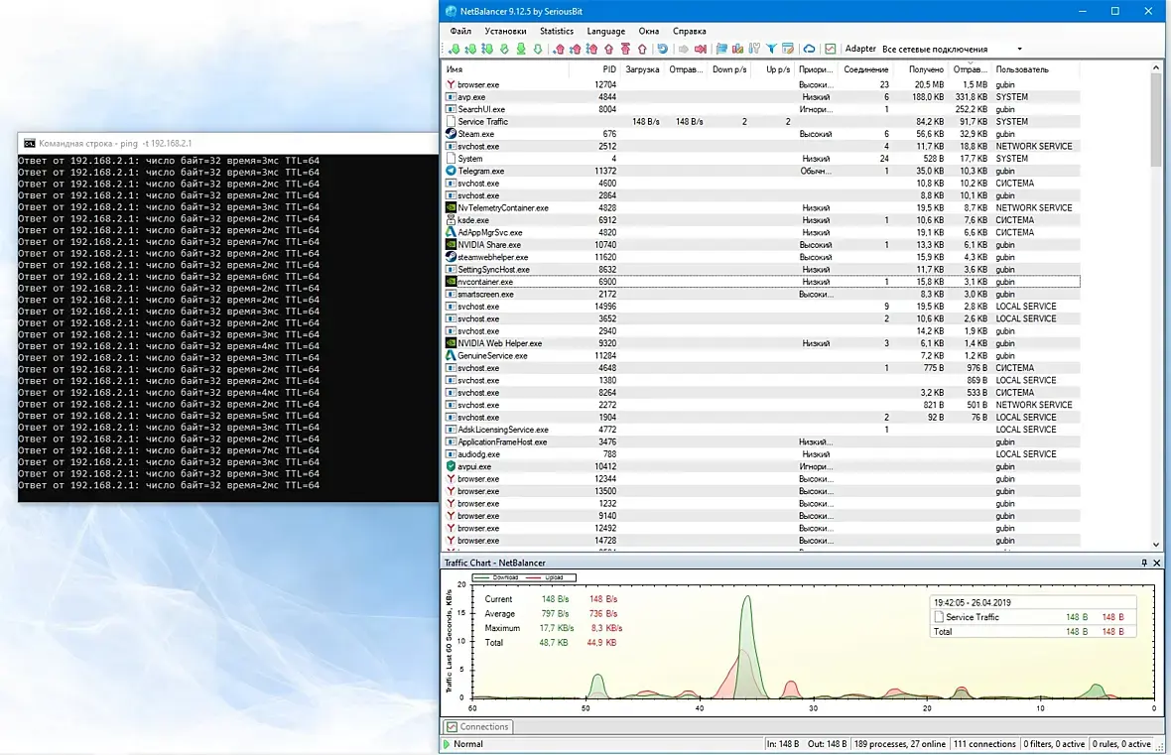Sort by Имя column header
The width and height of the screenshot is (1171, 755).
tap(505, 69)
